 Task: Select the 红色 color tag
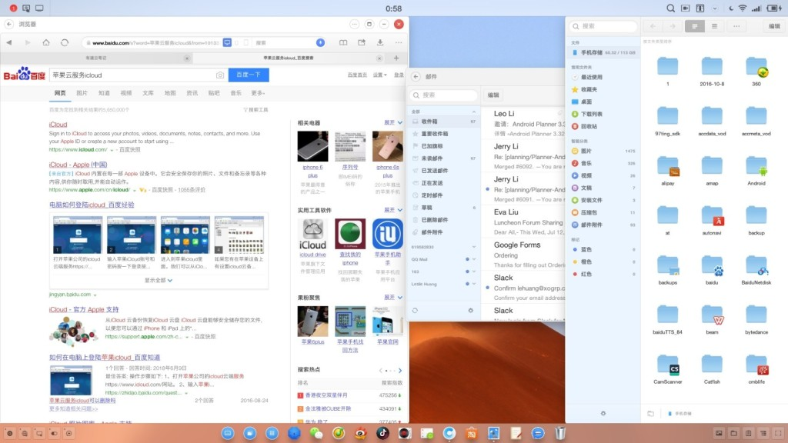click(x=604, y=274)
